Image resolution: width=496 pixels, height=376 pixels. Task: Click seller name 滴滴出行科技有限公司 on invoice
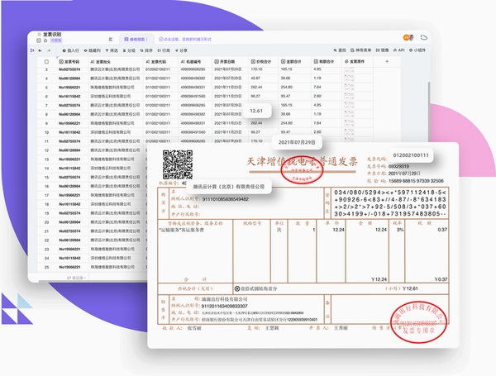click(x=225, y=299)
